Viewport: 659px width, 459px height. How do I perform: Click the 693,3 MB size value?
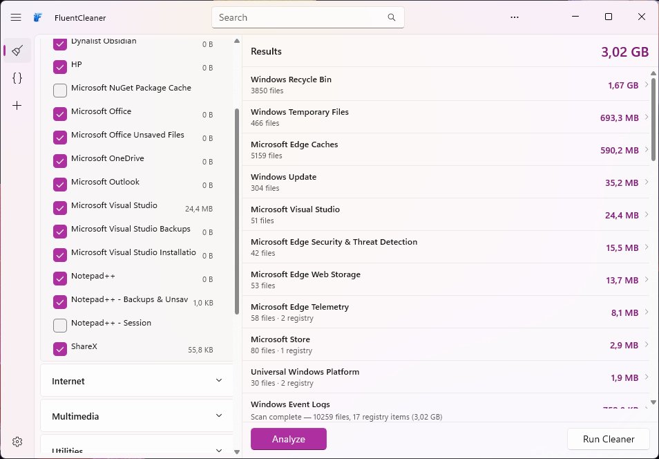619,118
